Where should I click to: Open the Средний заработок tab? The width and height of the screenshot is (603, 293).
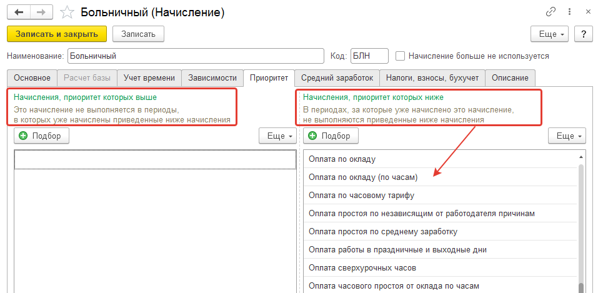tap(337, 78)
